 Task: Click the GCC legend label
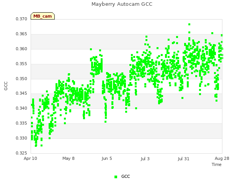coord(126,176)
